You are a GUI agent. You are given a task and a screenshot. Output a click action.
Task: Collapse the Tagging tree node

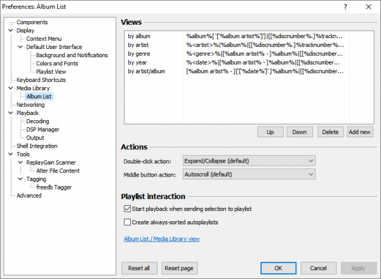coord(20,179)
